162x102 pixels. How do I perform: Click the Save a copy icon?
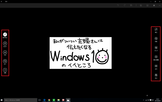click(x=141, y=5)
